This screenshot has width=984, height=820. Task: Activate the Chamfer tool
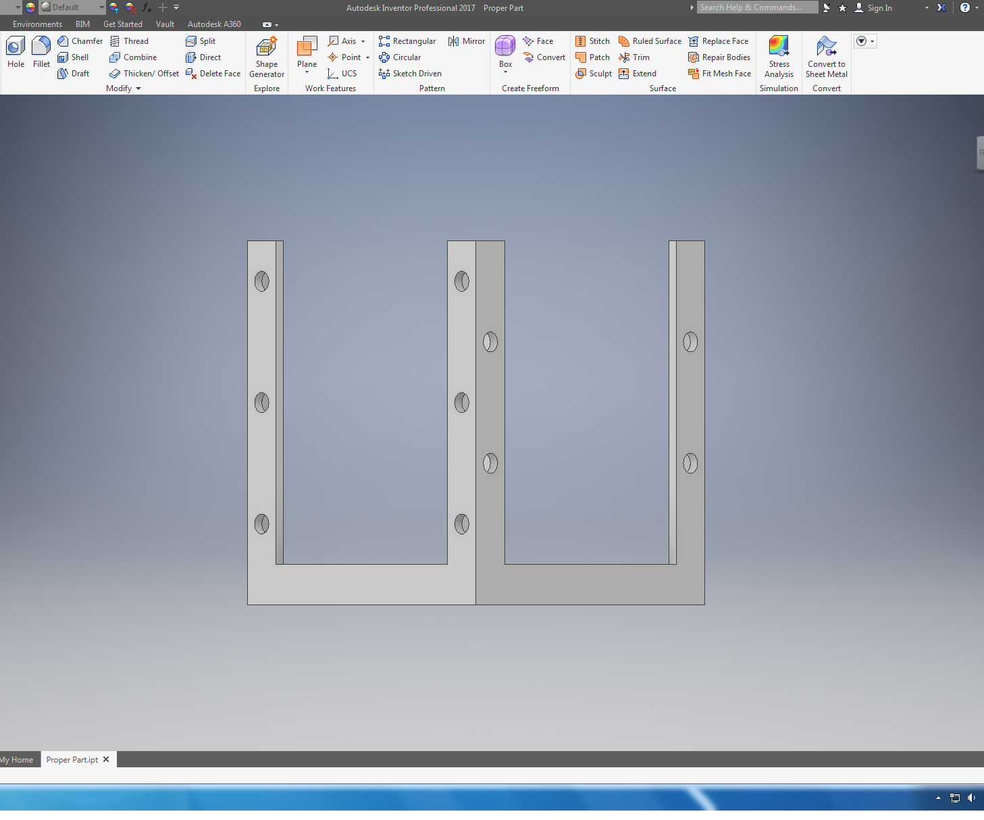80,41
